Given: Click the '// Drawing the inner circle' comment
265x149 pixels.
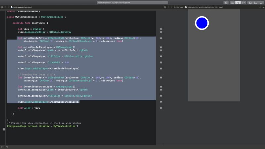Looking at the screenshot, I should coord(36,74).
